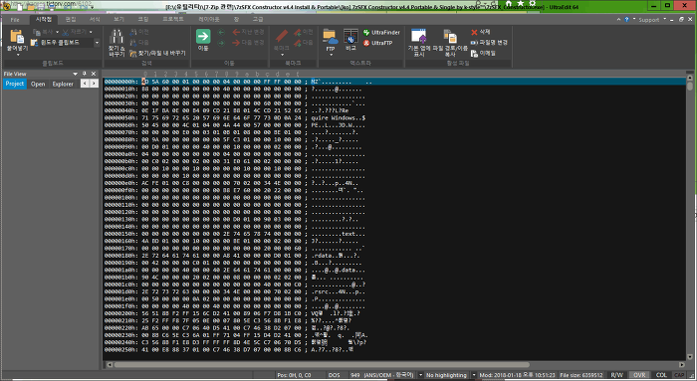This screenshot has width=697, height=381.
Task: Open the No highlighting dropdown
Action: (474, 375)
